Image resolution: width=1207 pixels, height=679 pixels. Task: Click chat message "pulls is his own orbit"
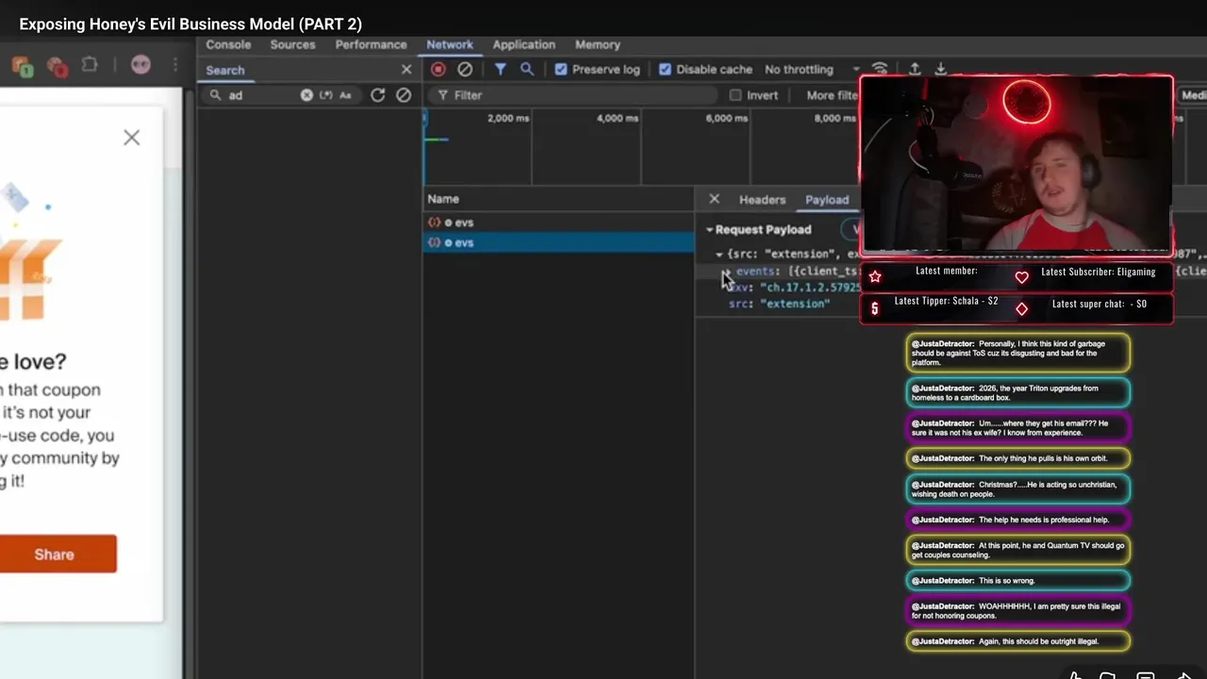pos(1017,458)
